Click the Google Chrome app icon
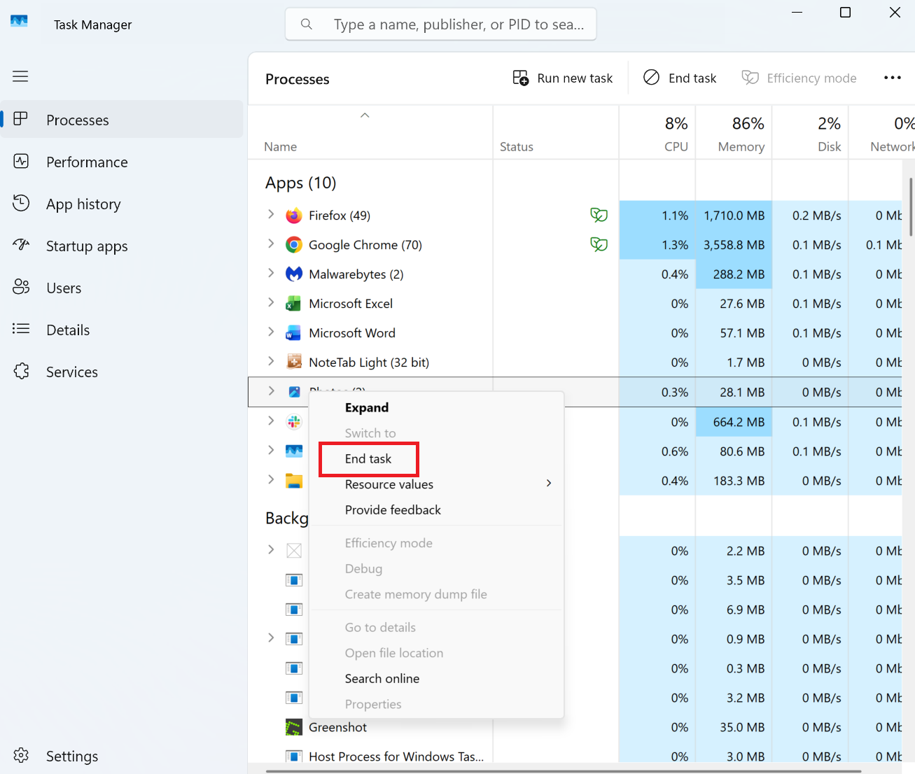Image resolution: width=915 pixels, height=774 pixels. [x=294, y=245]
